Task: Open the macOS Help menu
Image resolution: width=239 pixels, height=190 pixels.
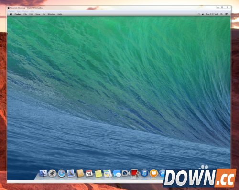Action: pos(60,14)
